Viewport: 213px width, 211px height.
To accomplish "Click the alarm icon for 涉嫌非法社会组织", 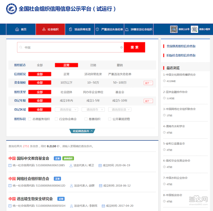I will pos(127,30).
